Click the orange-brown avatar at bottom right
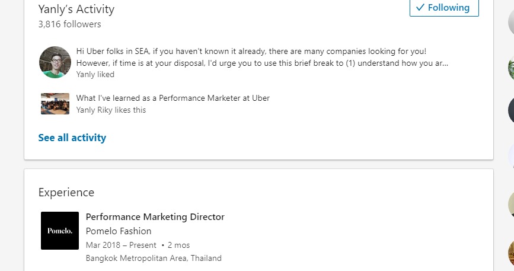This screenshot has width=514, height=271. [x=512, y=253]
